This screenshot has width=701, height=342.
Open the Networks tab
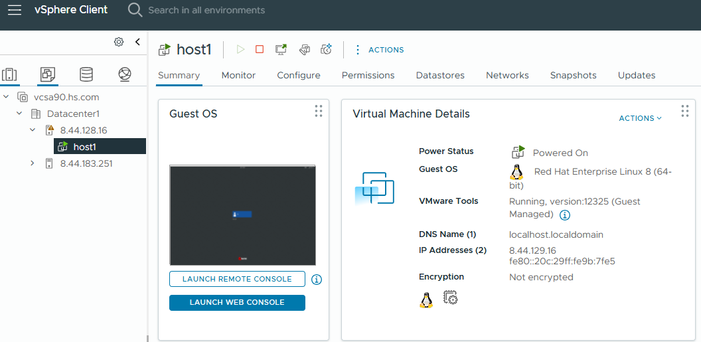(x=507, y=75)
